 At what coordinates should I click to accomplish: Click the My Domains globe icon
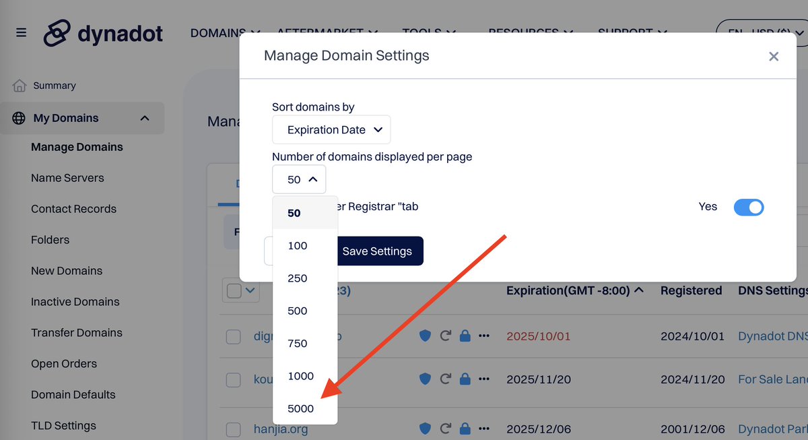[x=20, y=118]
